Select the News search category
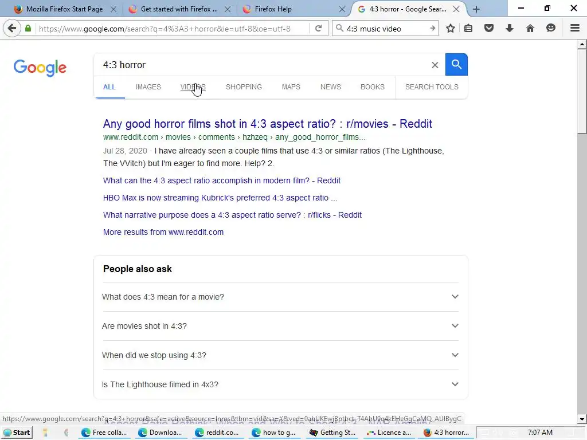Image resolution: width=587 pixels, height=440 pixels. (331, 87)
